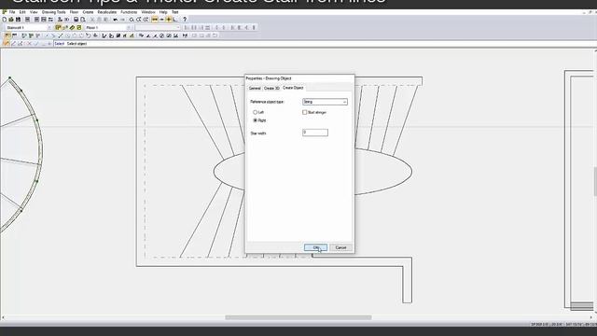Click the Save toolbar icon
This screenshot has width=597, height=336.
pos(18,20)
